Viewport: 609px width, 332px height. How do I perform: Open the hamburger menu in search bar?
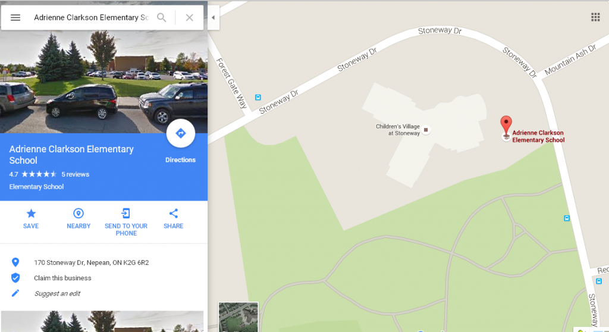pyautogui.click(x=15, y=17)
